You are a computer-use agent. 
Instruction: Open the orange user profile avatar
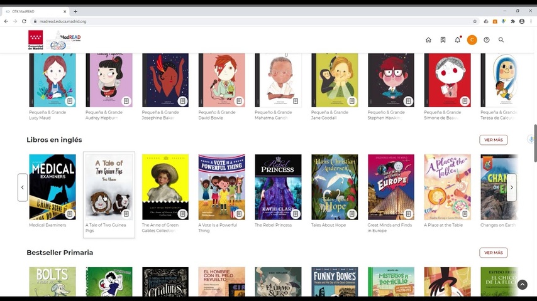tap(472, 40)
